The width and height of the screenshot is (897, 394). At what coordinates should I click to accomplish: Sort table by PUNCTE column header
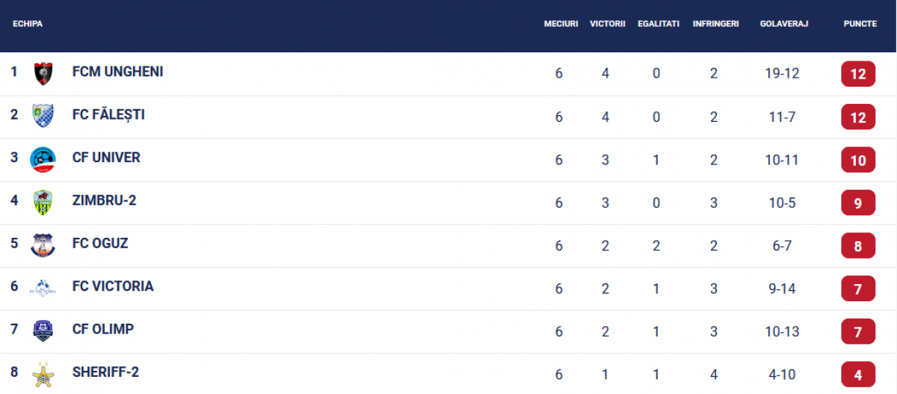pos(860,24)
